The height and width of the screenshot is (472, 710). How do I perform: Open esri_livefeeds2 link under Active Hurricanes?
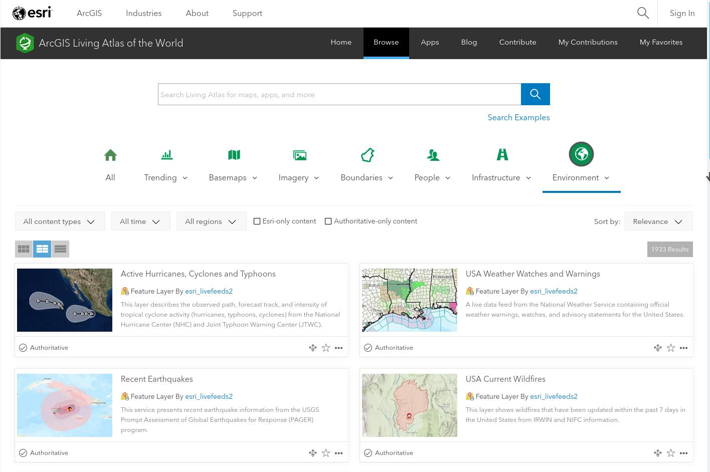209,291
